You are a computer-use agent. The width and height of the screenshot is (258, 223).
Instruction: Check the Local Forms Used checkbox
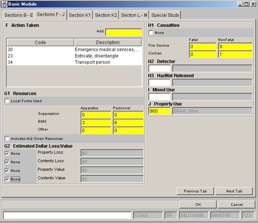pyautogui.click(x=7, y=101)
